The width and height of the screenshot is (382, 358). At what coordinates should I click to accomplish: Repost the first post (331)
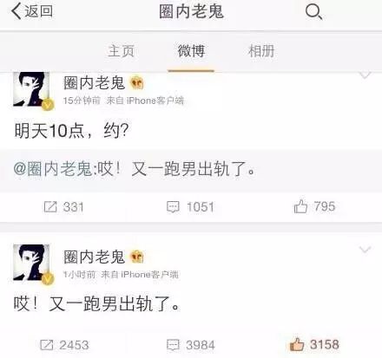coord(63,207)
